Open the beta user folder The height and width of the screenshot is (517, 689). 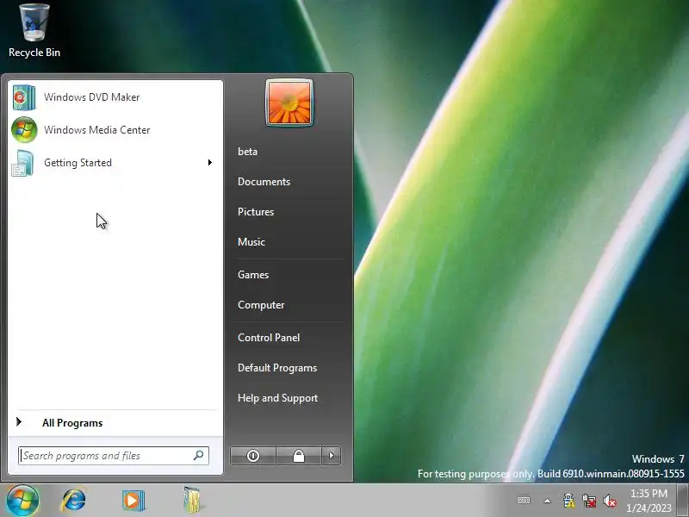(x=248, y=152)
